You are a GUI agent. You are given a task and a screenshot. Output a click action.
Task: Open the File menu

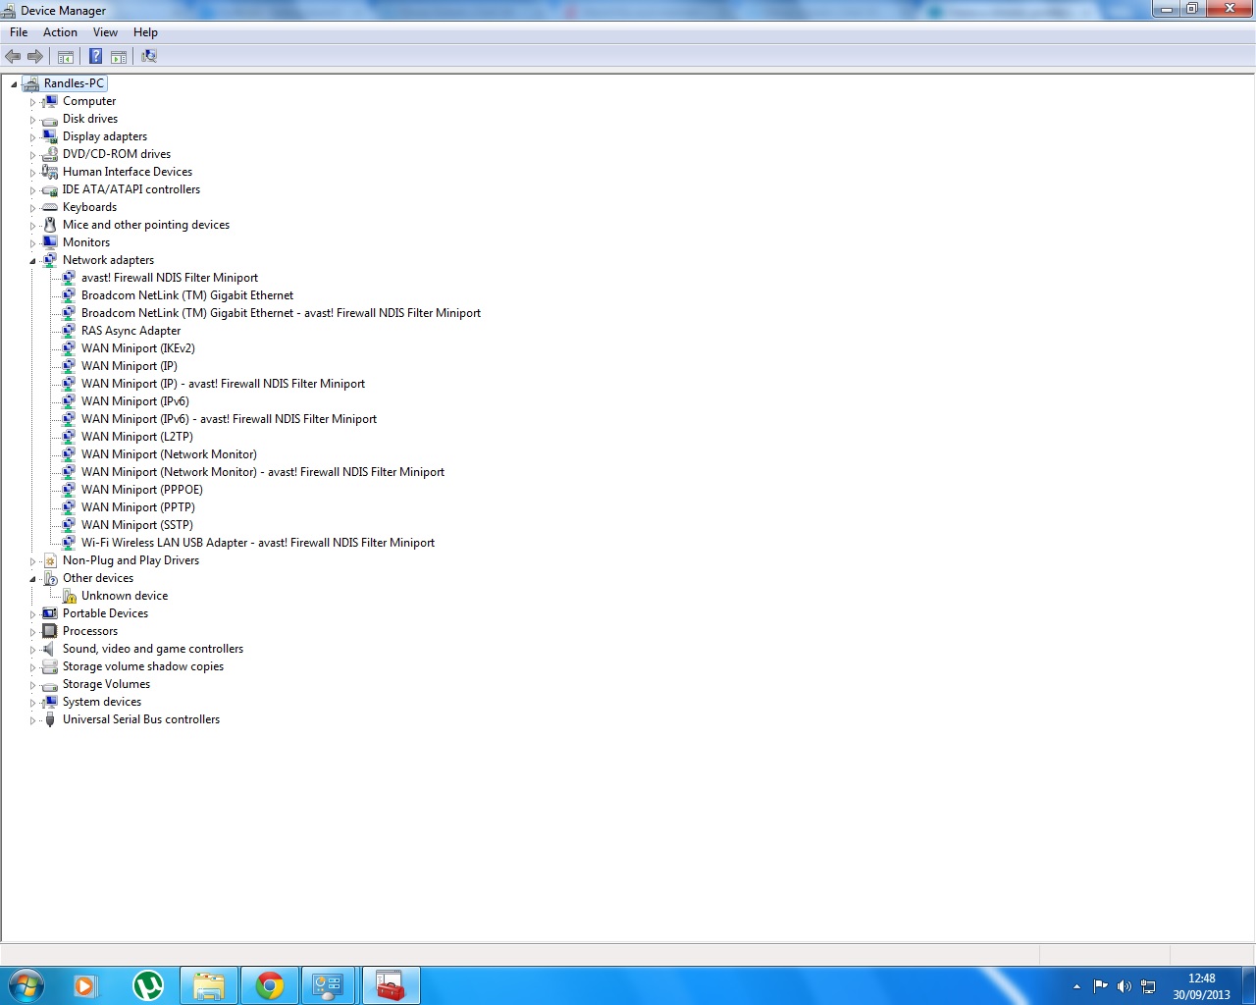click(x=19, y=32)
